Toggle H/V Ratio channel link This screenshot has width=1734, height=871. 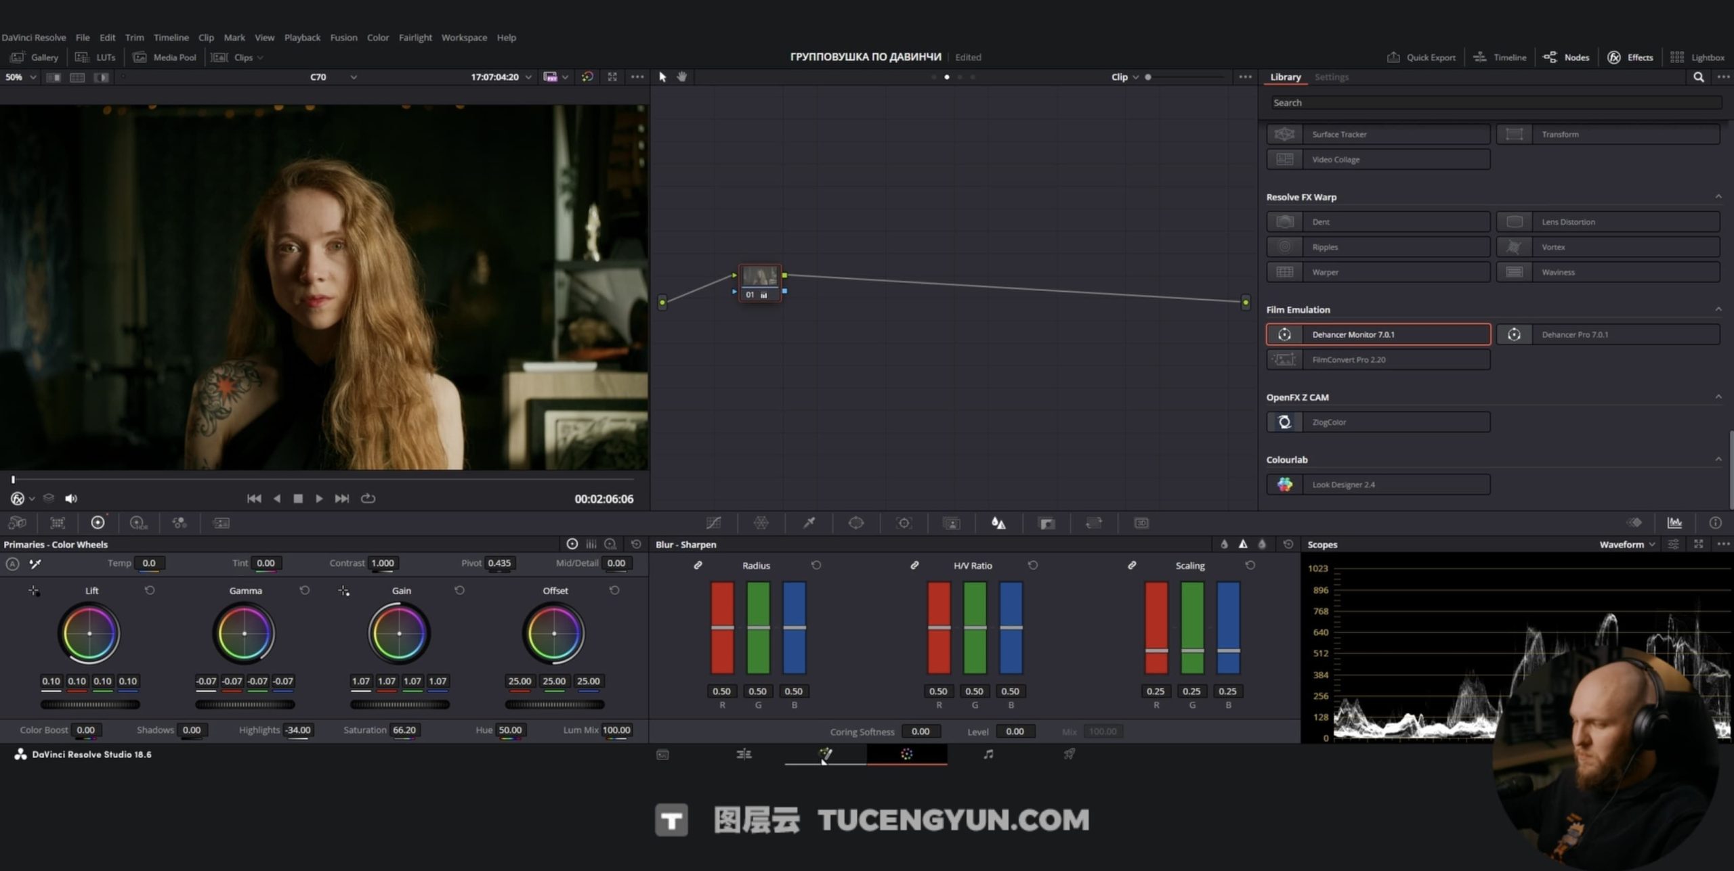click(x=914, y=565)
